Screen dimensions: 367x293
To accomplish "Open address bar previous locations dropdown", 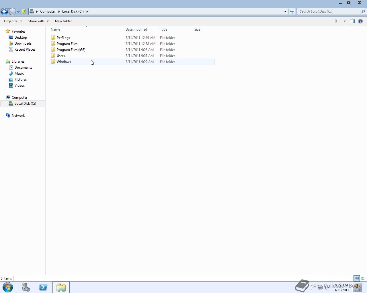I will [285, 11].
